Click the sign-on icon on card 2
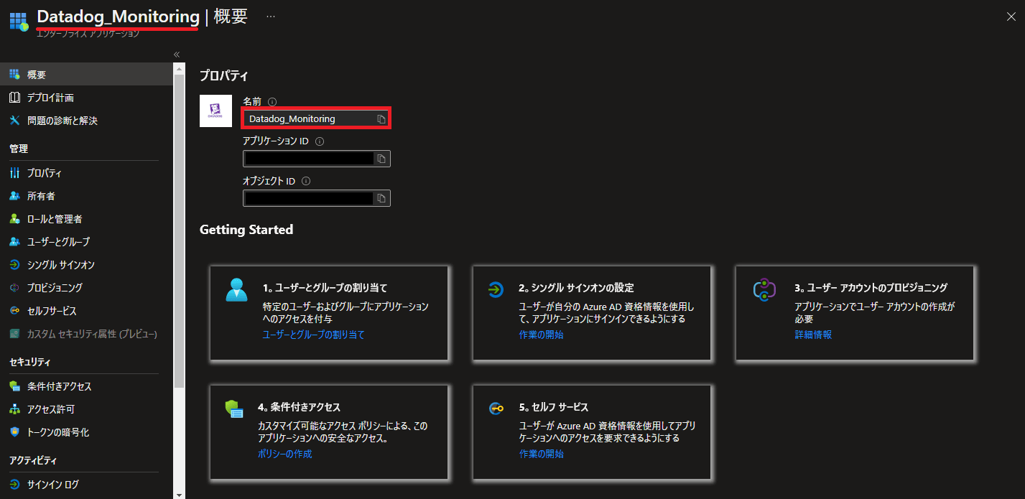The width and height of the screenshot is (1025, 499). pos(496,289)
